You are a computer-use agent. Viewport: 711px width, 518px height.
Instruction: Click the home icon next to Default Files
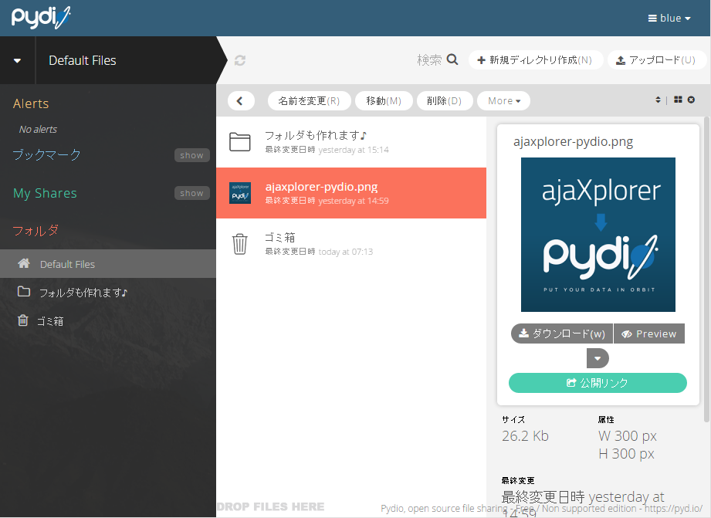point(22,263)
